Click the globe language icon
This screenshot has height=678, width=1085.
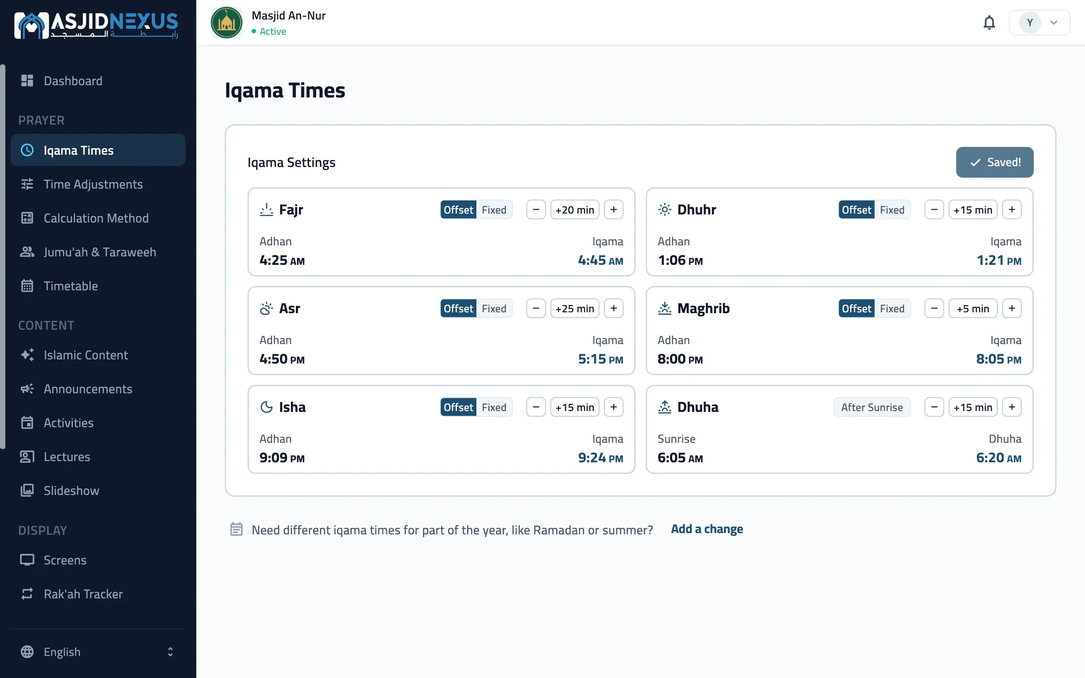(x=28, y=652)
